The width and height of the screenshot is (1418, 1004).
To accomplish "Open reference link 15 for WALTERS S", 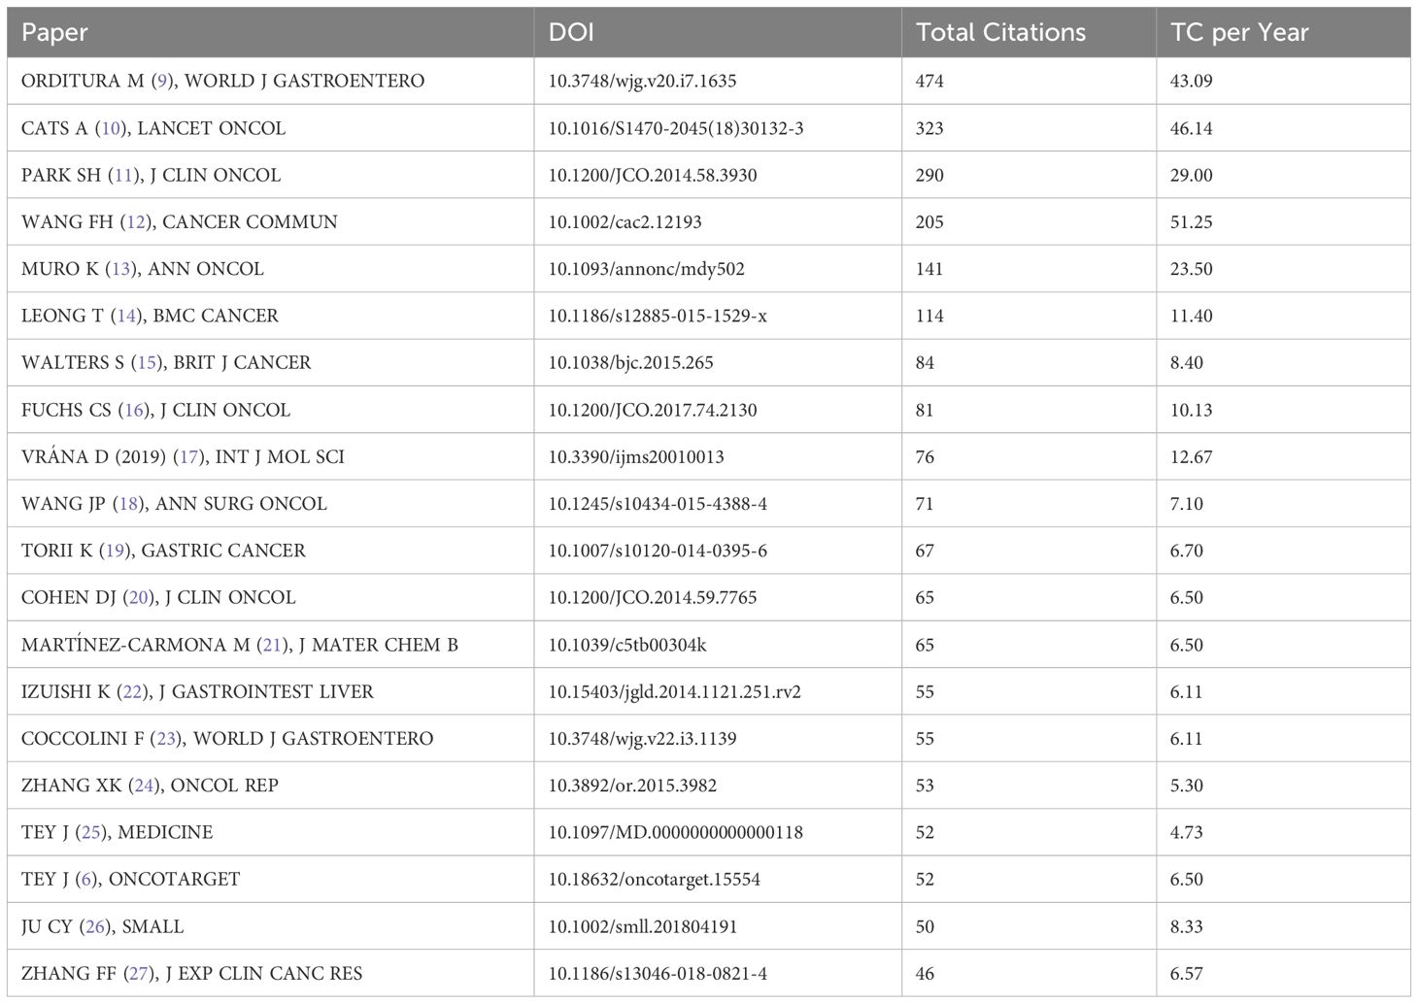I will (147, 362).
